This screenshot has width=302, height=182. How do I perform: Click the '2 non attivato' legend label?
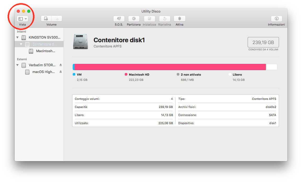click(x=191, y=75)
